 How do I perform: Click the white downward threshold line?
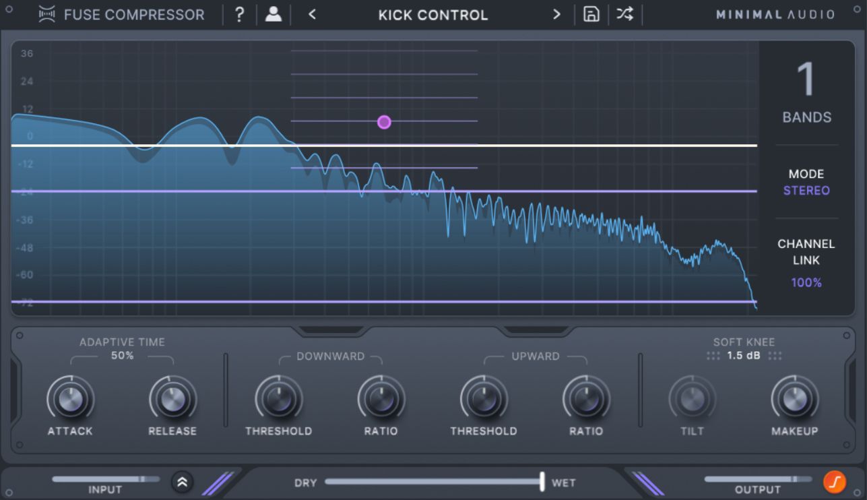(x=384, y=145)
